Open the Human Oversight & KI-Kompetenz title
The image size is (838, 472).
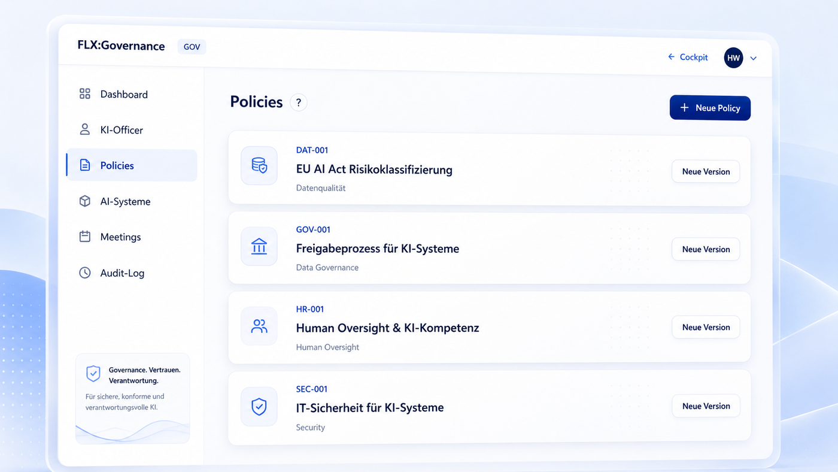click(x=387, y=328)
